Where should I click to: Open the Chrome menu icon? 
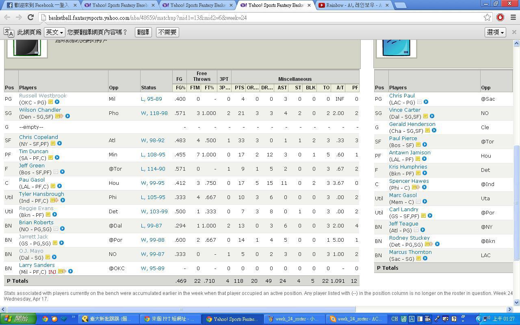[x=513, y=17]
